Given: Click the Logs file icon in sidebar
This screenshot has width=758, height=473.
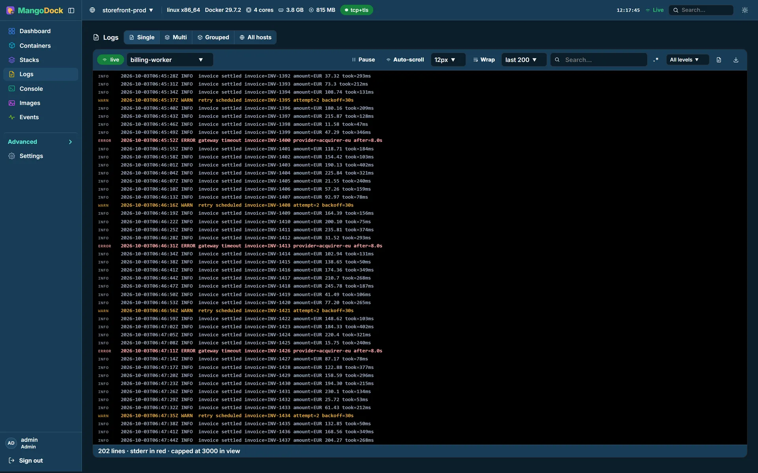Looking at the screenshot, I should (12, 74).
